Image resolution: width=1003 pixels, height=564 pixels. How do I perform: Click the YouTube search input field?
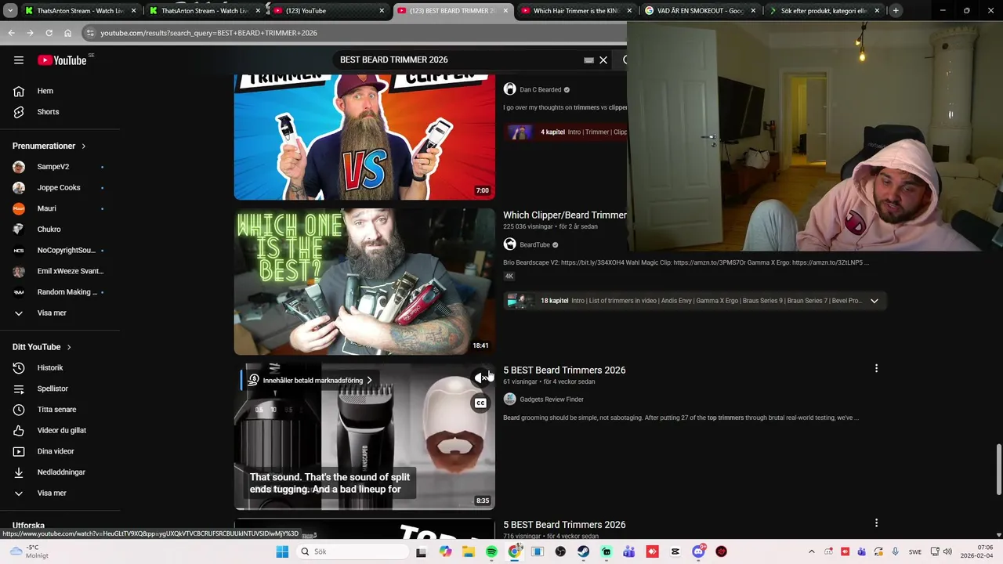tap(458, 60)
